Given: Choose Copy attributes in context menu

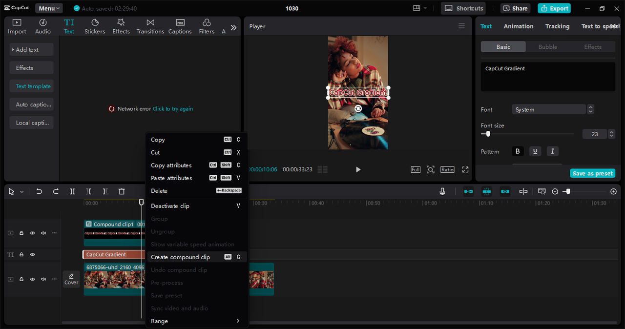Looking at the screenshot, I should [x=197, y=165].
